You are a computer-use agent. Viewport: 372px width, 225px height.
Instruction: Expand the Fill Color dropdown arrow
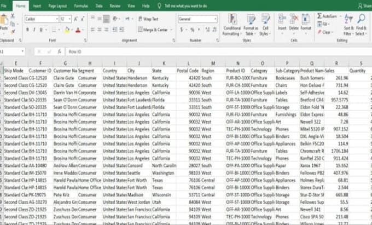[72, 30]
